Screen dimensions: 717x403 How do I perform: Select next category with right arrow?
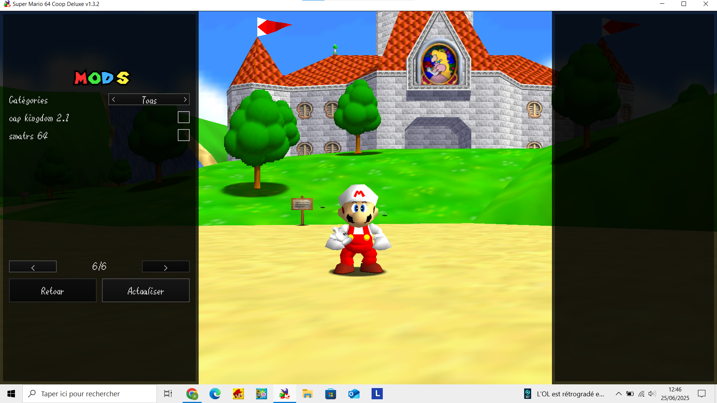point(185,100)
